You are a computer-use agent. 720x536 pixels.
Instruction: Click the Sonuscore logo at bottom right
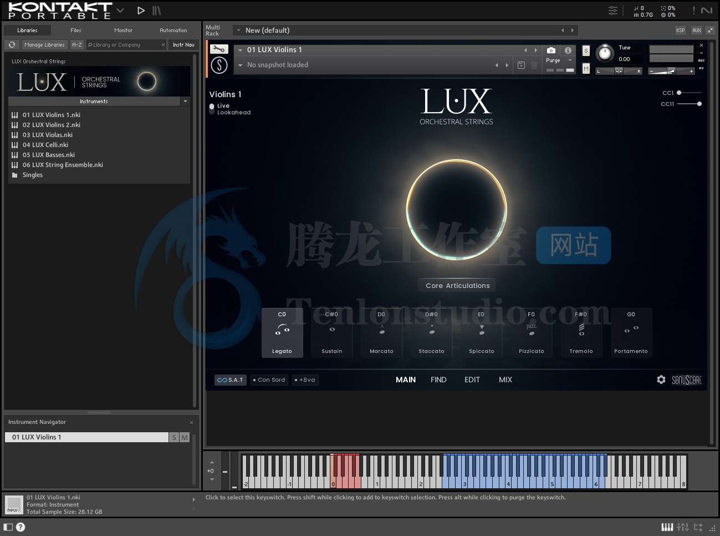tap(687, 380)
